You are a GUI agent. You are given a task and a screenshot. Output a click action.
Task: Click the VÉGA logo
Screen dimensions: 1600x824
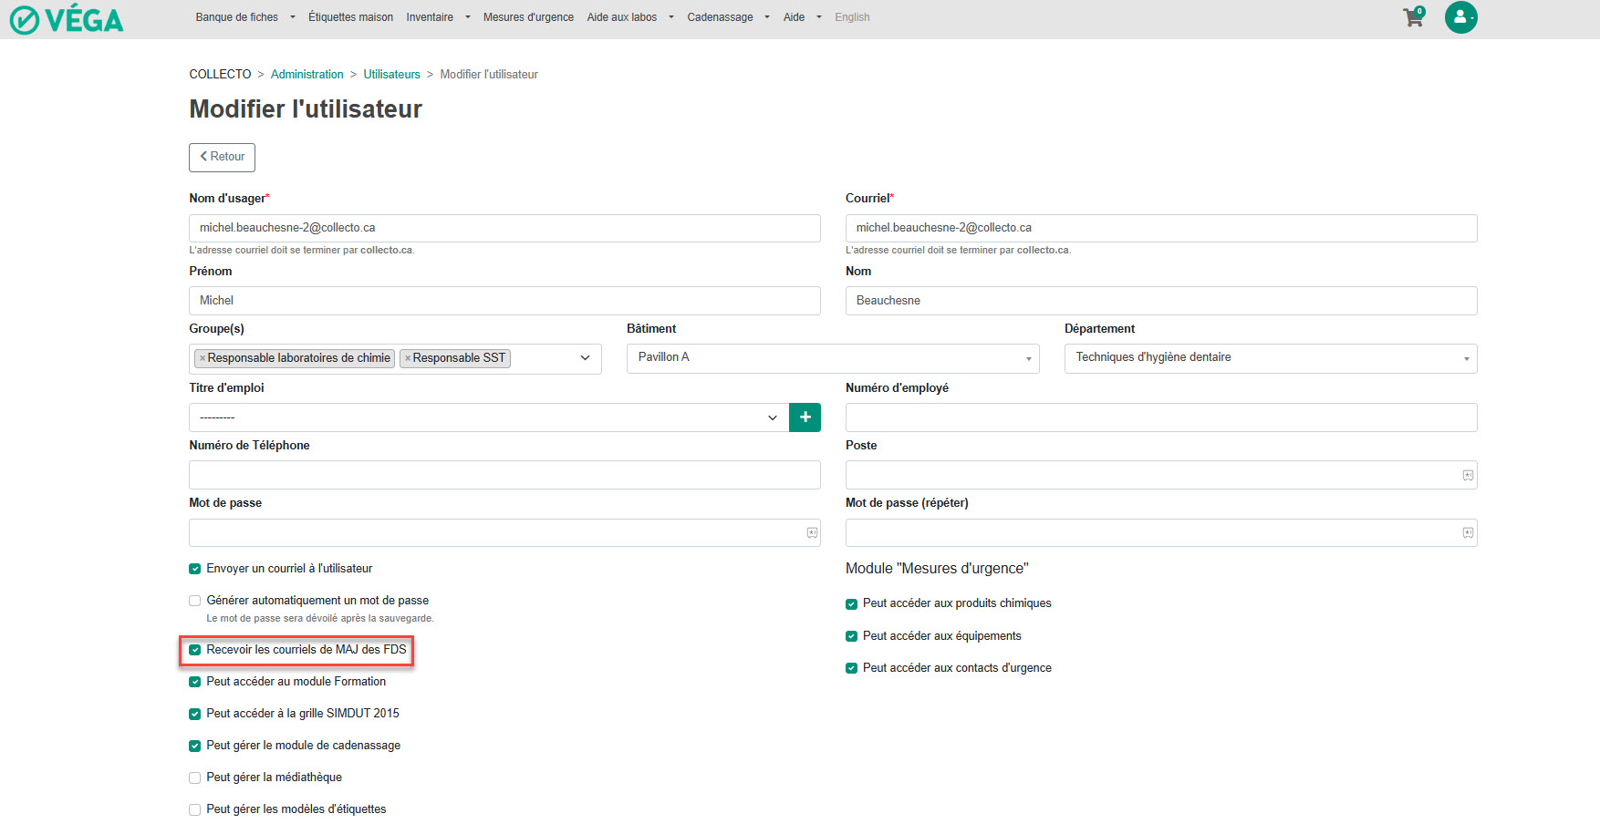pos(67,19)
